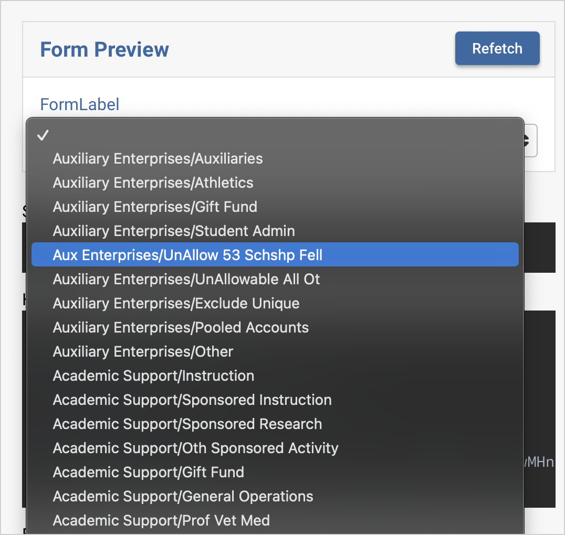Select the blank checkmarked option at list top
The width and height of the screenshot is (565, 535).
pyautogui.click(x=43, y=135)
